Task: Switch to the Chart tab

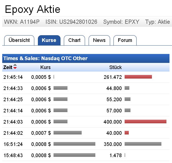Action: pos(74,40)
